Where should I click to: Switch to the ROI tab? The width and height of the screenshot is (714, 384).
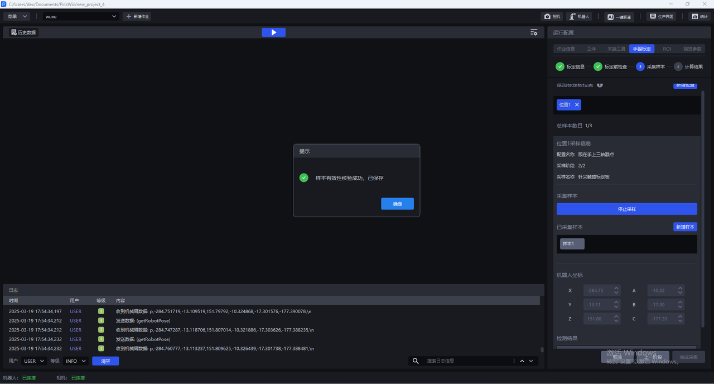click(x=667, y=49)
